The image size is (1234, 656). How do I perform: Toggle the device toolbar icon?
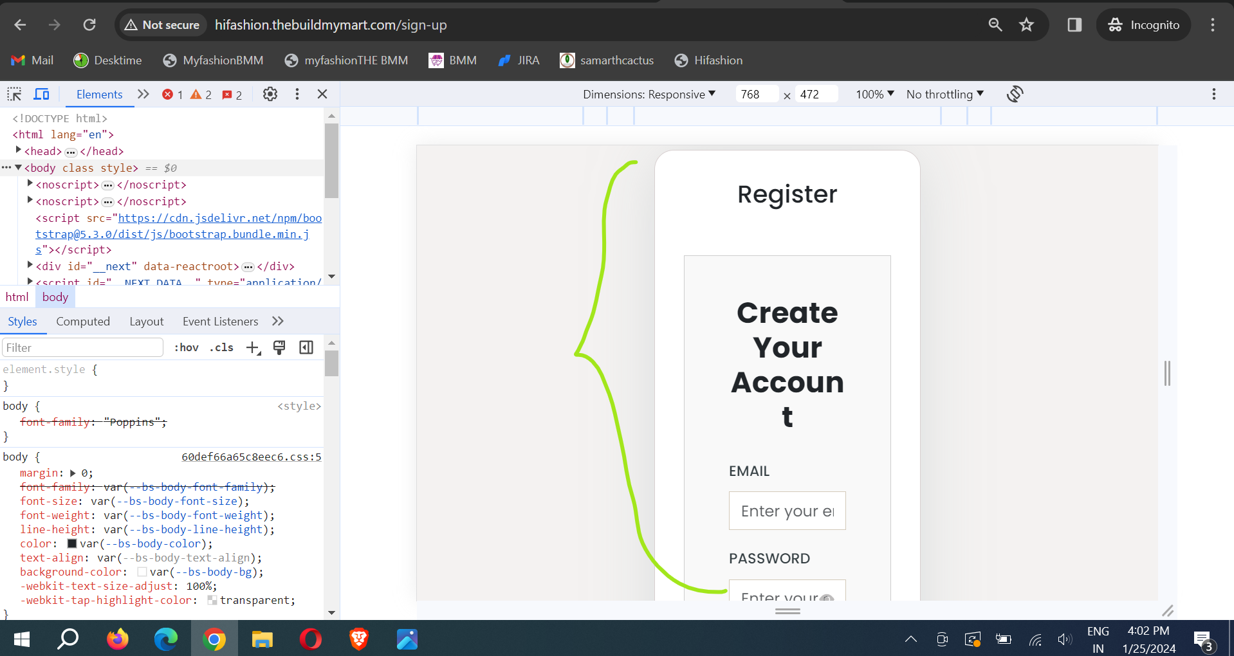42,95
